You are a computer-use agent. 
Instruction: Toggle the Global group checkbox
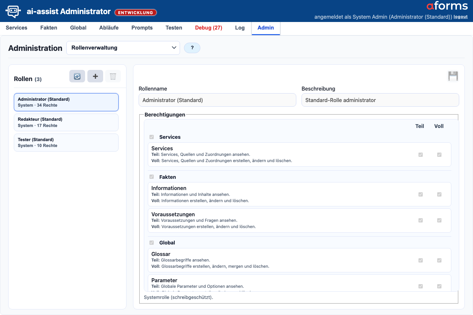click(x=152, y=243)
